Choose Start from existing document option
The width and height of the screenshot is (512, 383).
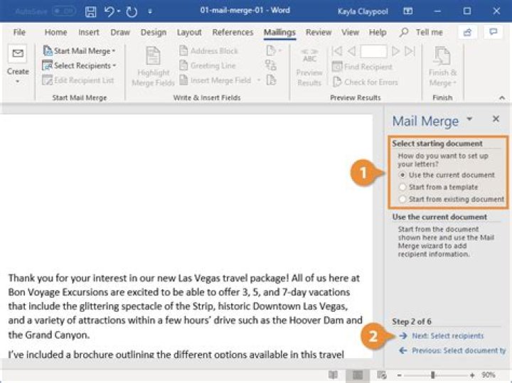tap(403, 199)
